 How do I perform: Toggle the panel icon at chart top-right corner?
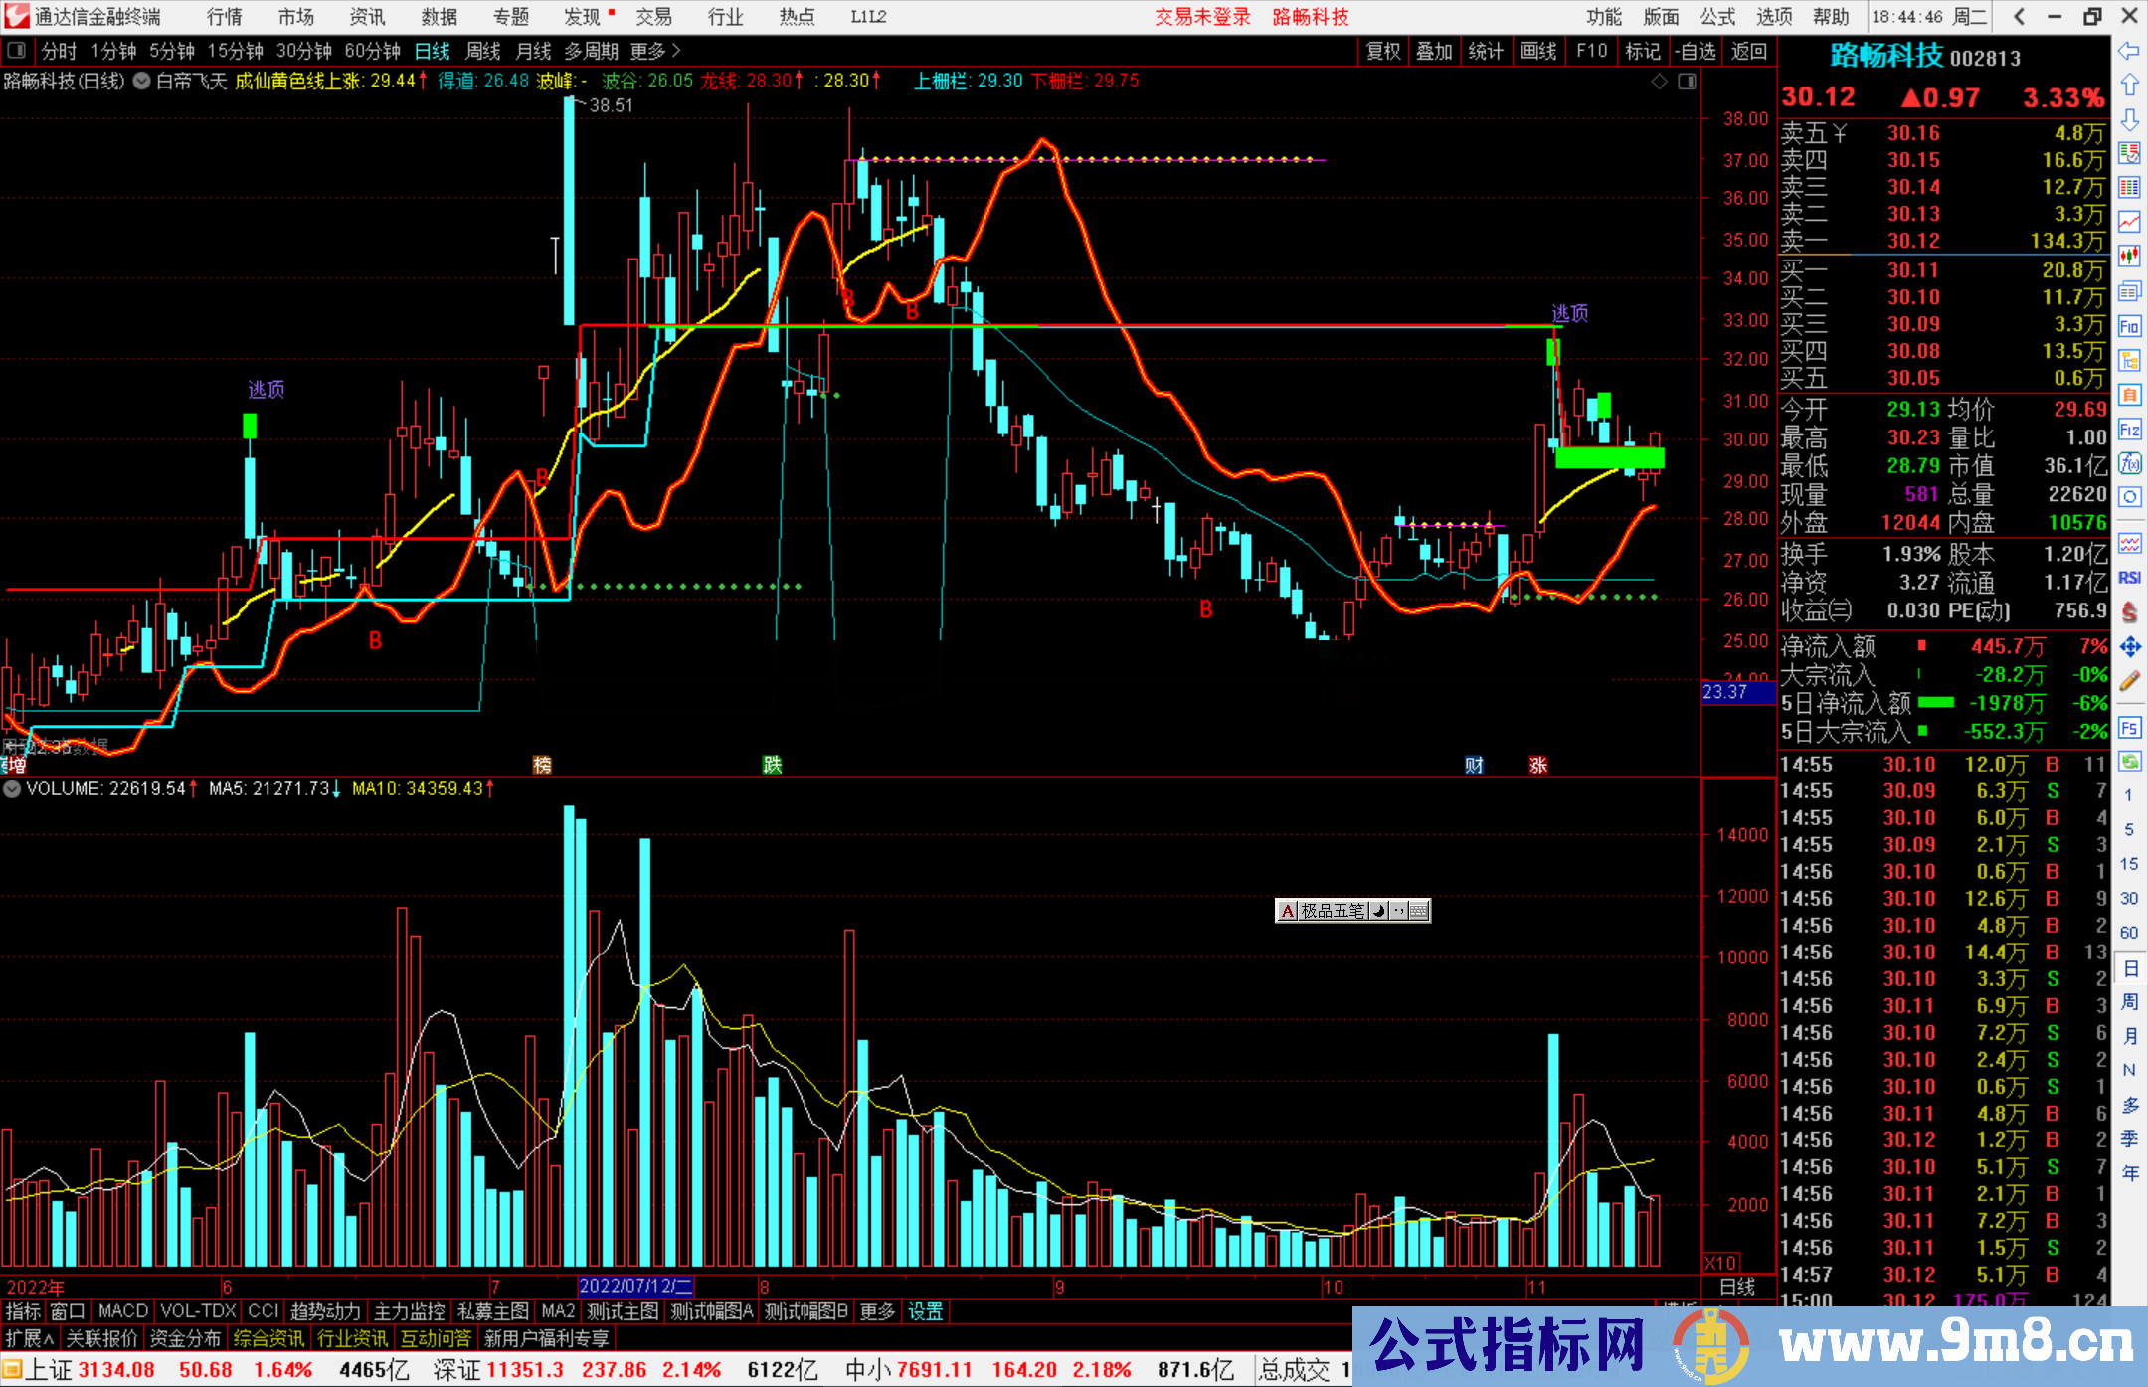(1687, 82)
